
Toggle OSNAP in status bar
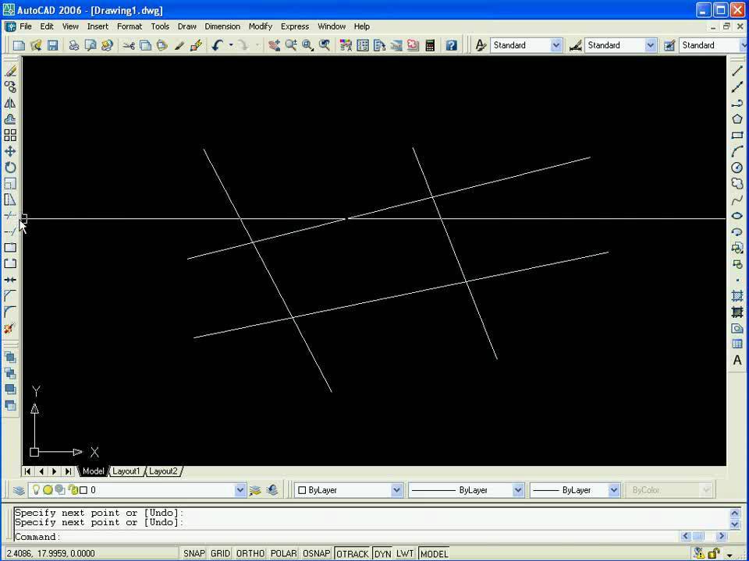point(316,553)
